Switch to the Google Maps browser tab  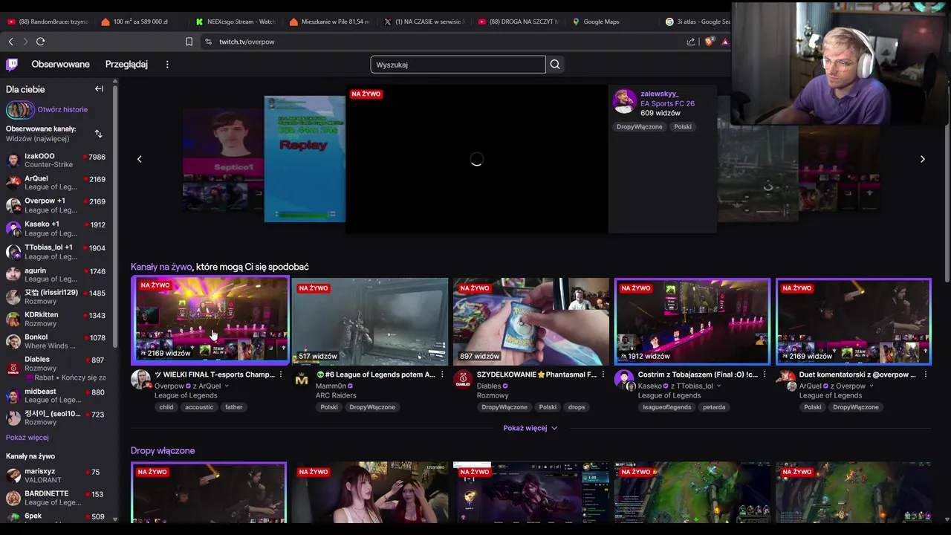600,22
